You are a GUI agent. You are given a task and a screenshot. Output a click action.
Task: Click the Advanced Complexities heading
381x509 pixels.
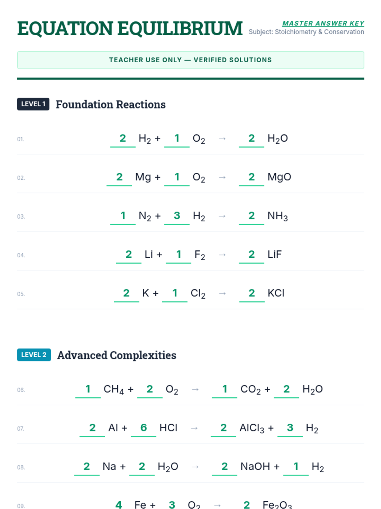(117, 355)
